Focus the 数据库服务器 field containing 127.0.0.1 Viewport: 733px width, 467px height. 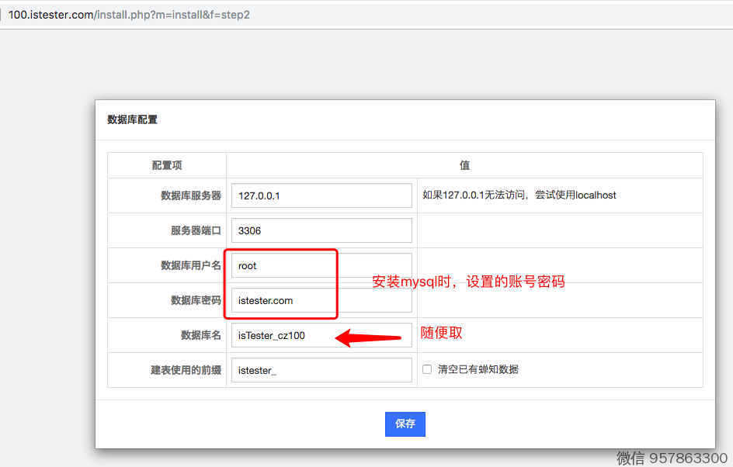coord(321,195)
